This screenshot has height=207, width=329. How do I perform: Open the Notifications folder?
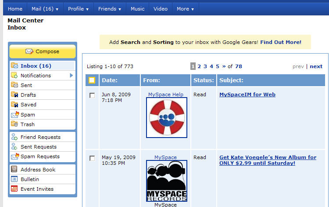pyautogui.click(x=42, y=76)
